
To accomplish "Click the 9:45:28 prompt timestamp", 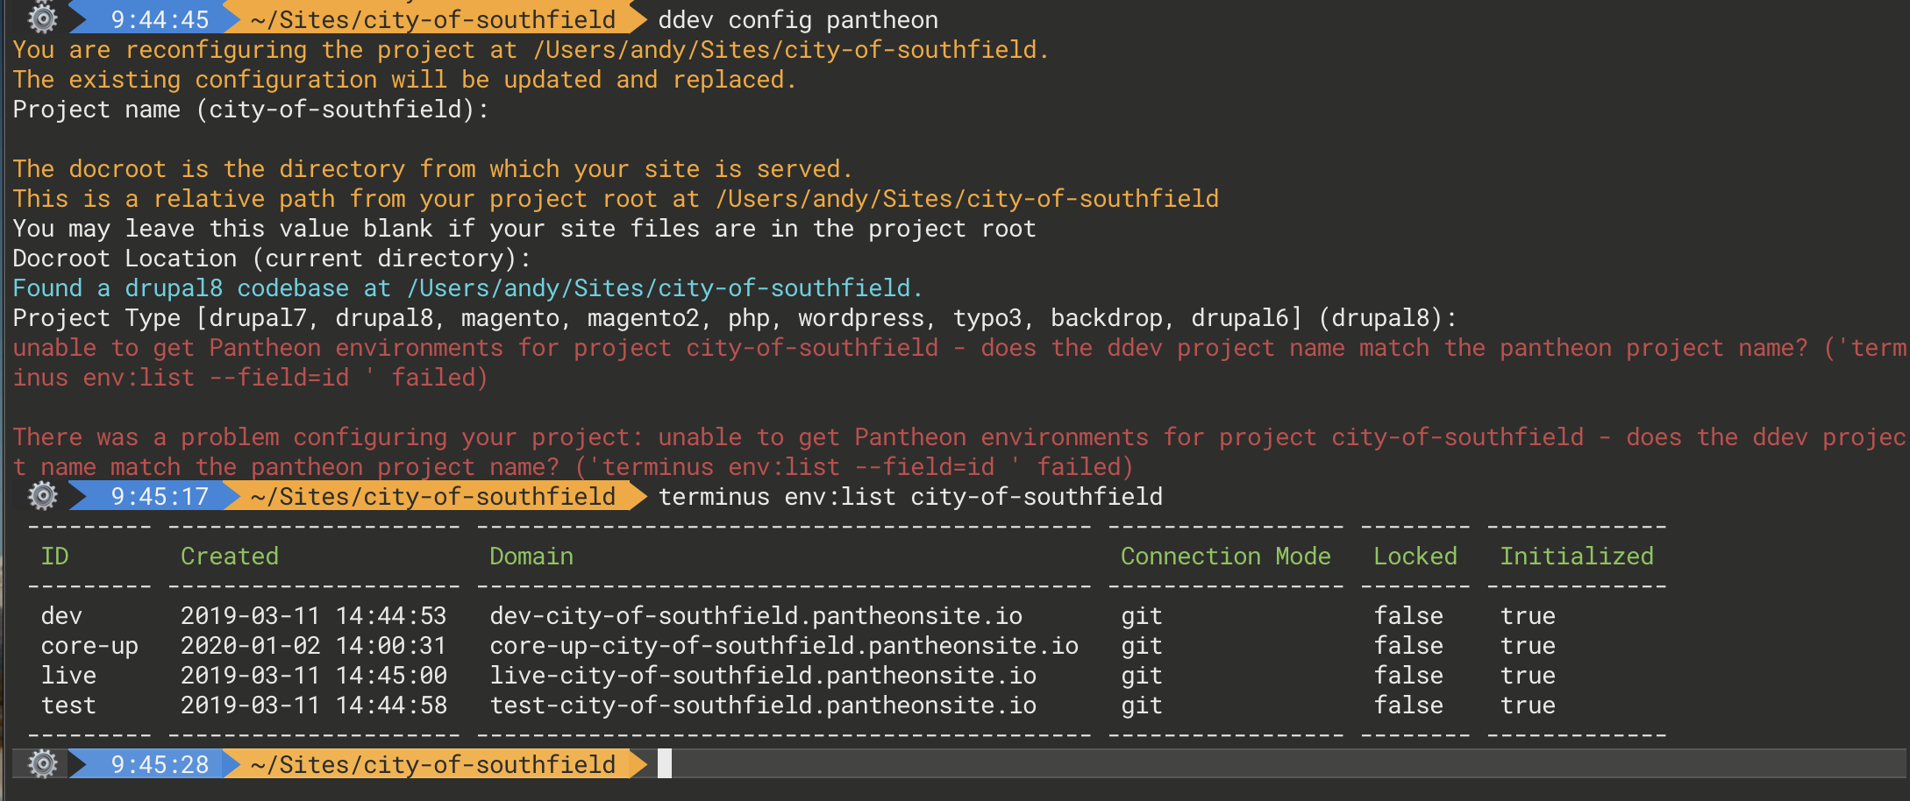I will point(160,765).
